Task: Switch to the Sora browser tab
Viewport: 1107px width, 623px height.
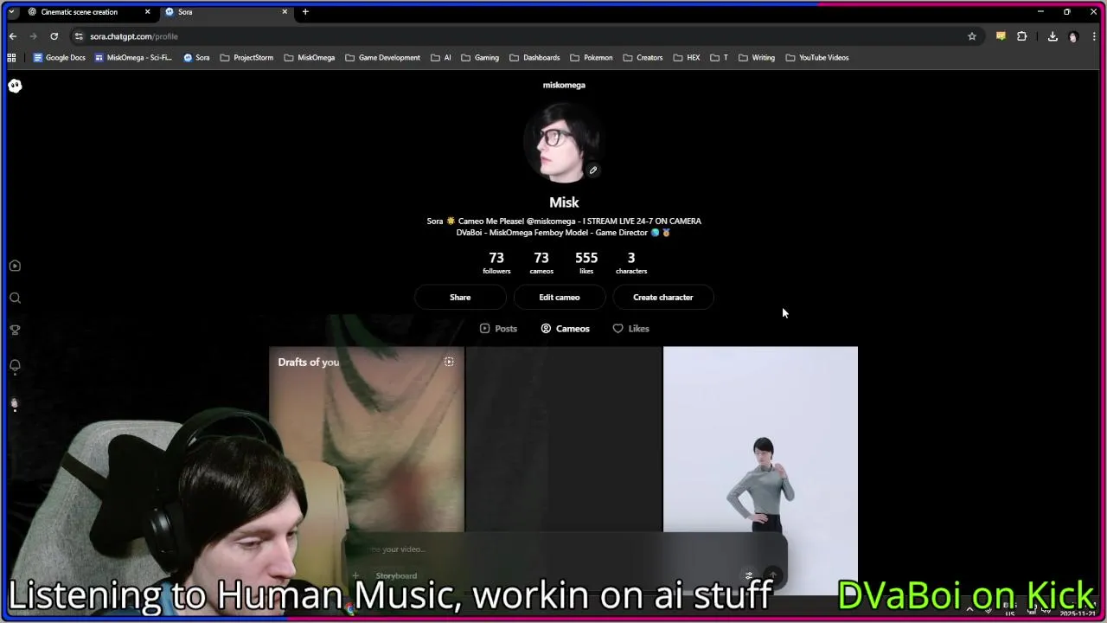Action: (225, 12)
